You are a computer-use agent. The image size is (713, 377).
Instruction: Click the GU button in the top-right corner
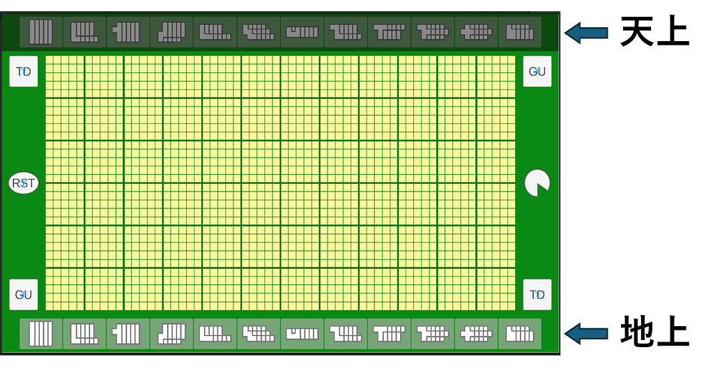(537, 72)
